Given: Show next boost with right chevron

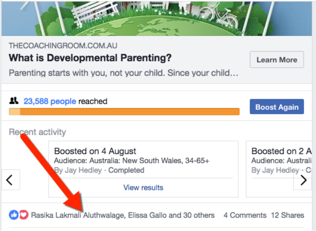Looking at the screenshot, I should [303, 180].
